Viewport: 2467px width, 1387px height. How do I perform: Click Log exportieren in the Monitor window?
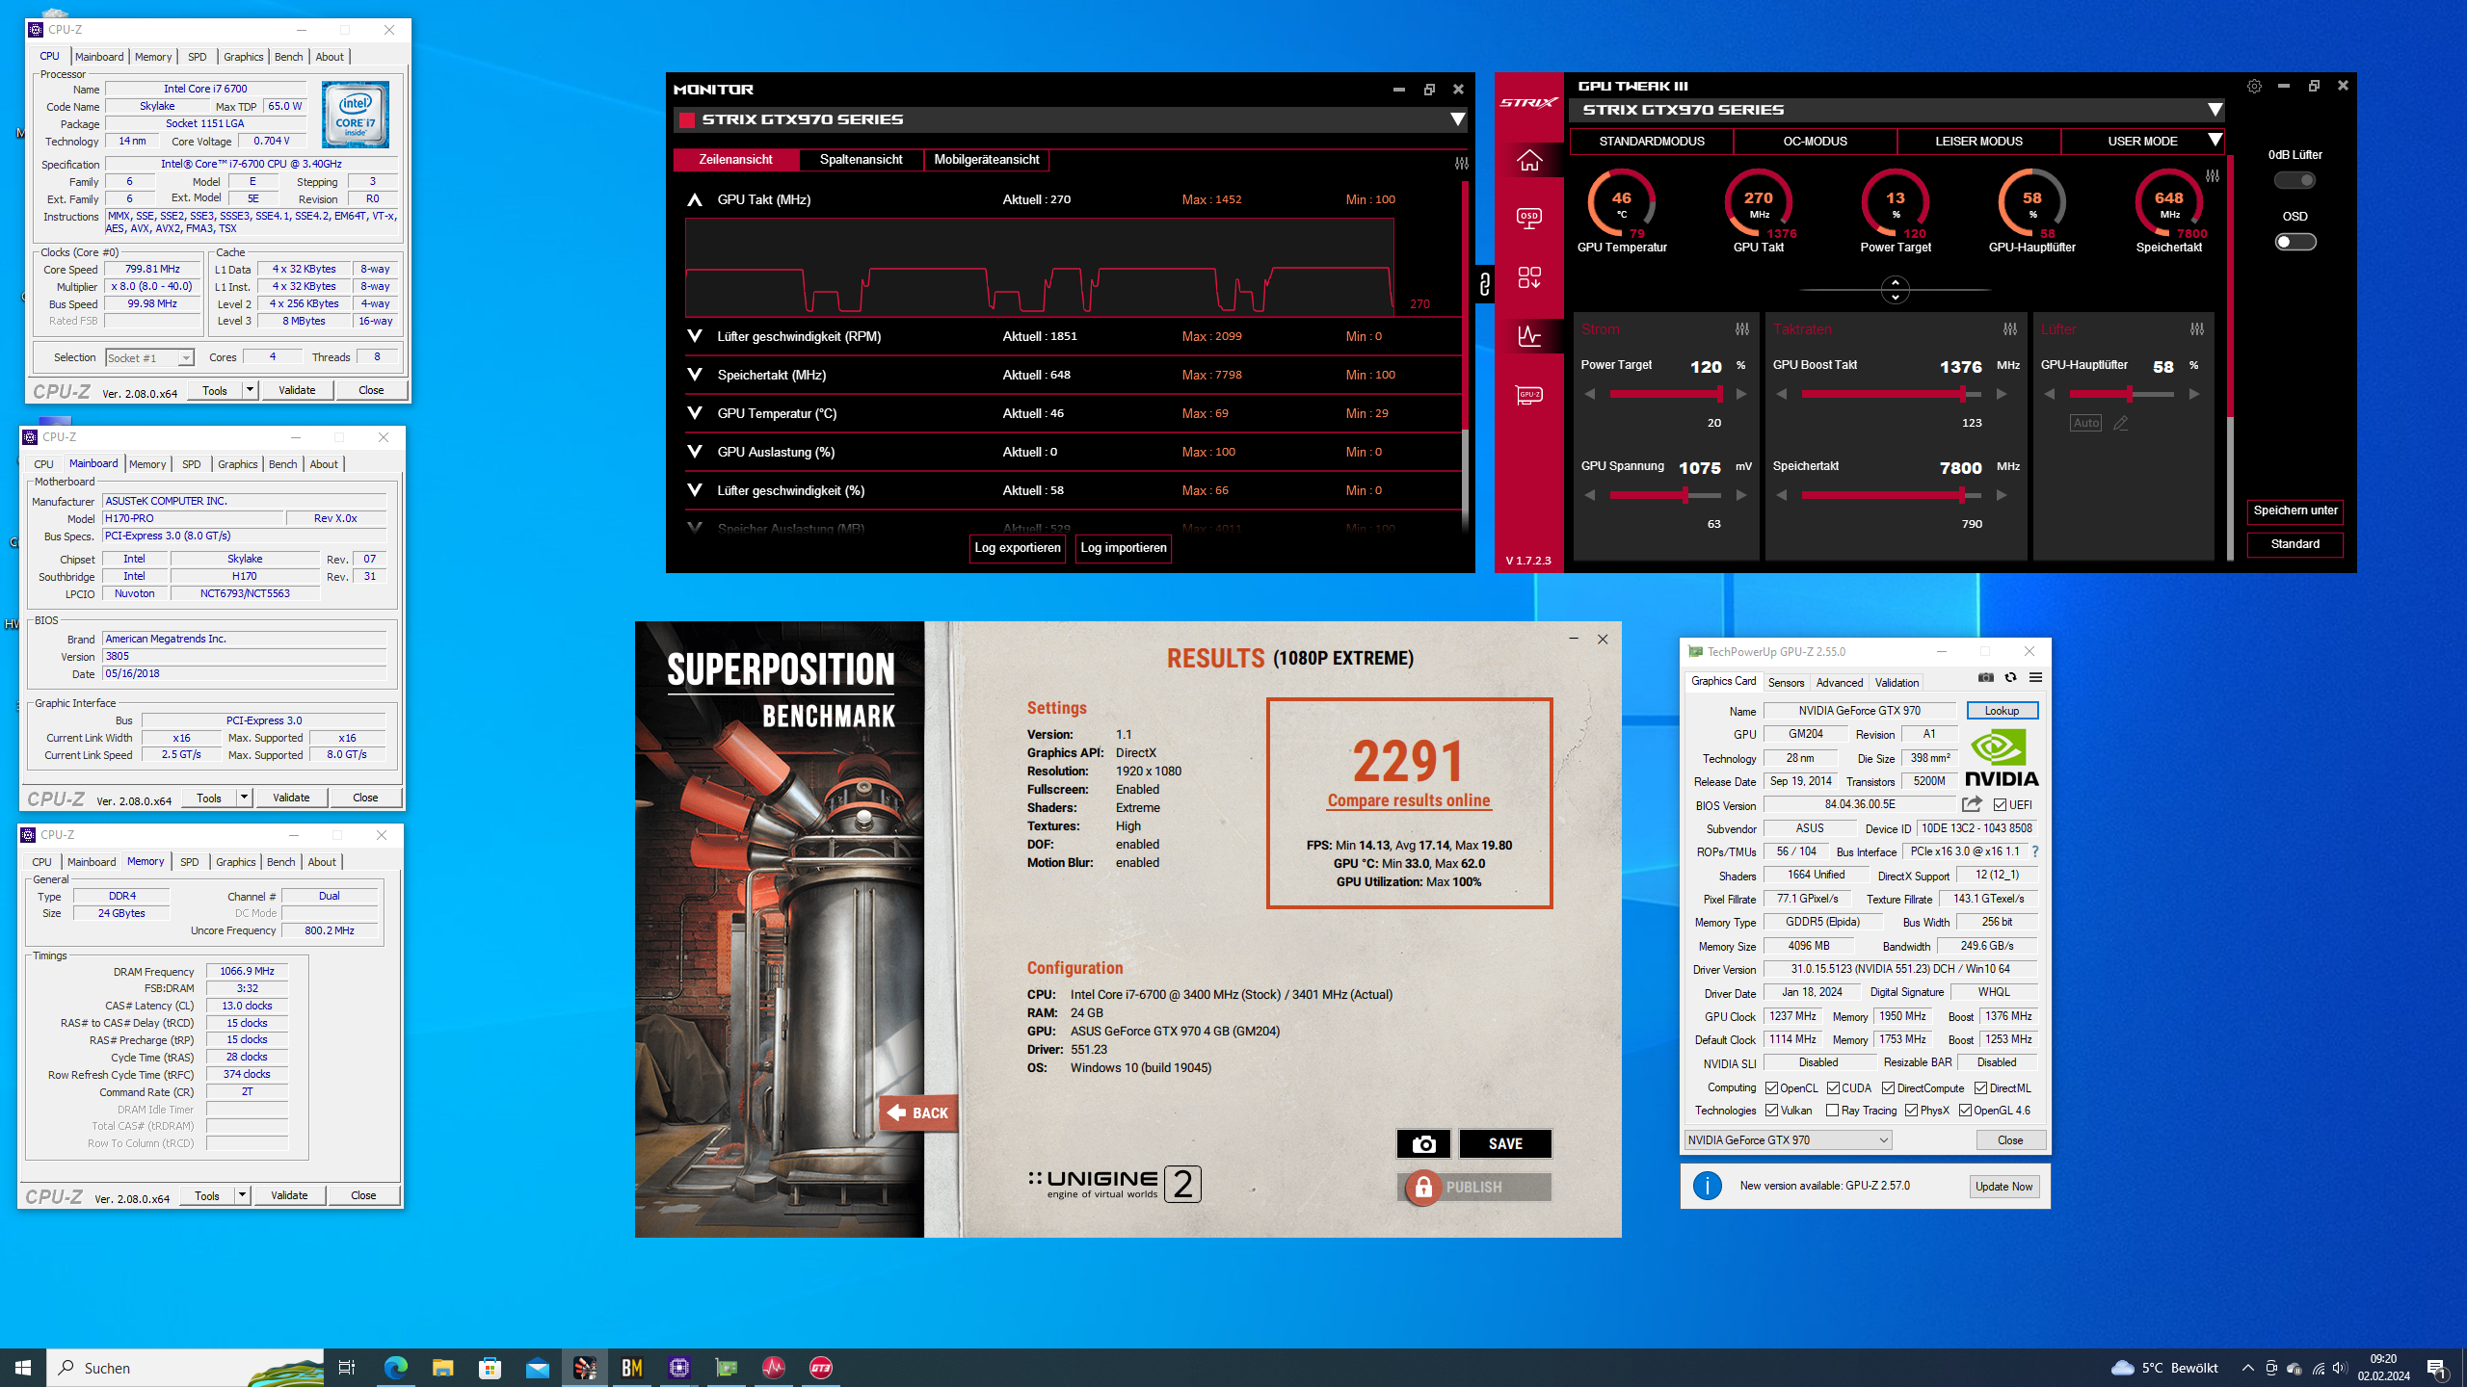click(1018, 548)
